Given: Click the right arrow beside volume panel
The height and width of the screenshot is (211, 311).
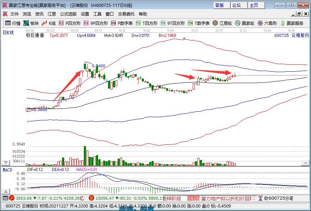Looking at the screenshot, I should click(305, 162).
